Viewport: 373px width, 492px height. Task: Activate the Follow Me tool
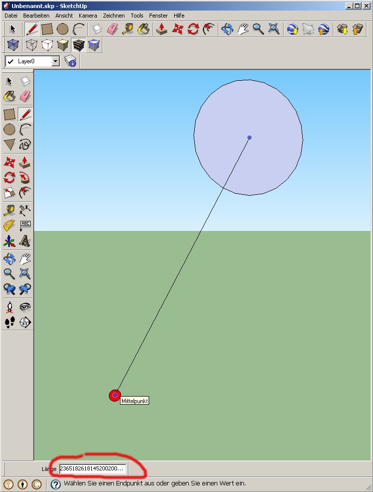[x=25, y=178]
